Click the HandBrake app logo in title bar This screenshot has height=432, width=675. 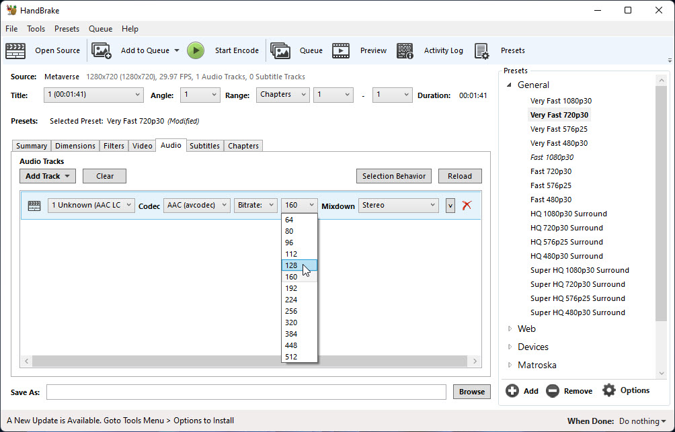[11, 10]
